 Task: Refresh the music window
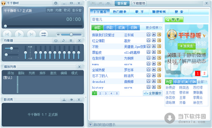tap(108, 3)
